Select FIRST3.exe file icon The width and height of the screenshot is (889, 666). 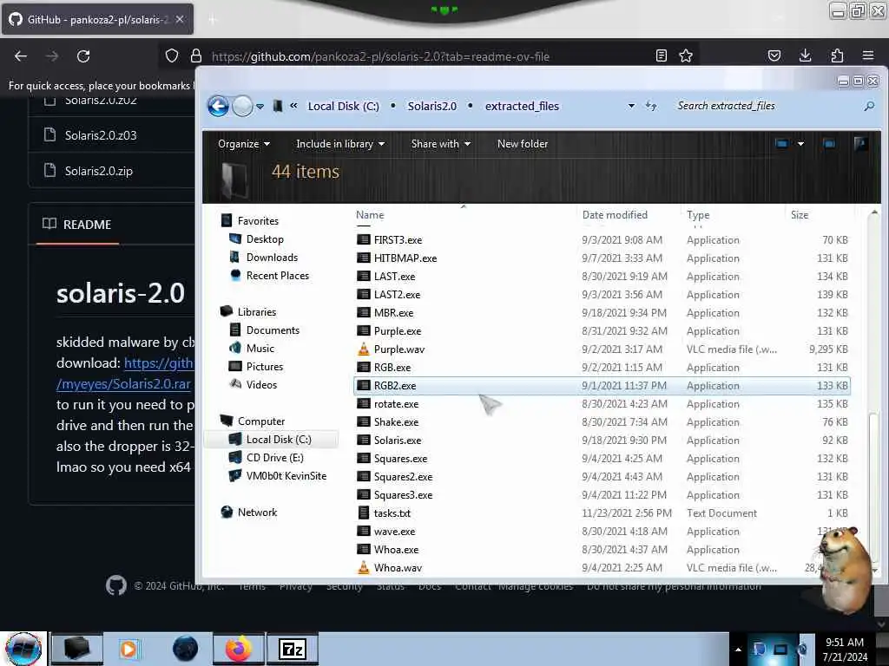tap(364, 240)
